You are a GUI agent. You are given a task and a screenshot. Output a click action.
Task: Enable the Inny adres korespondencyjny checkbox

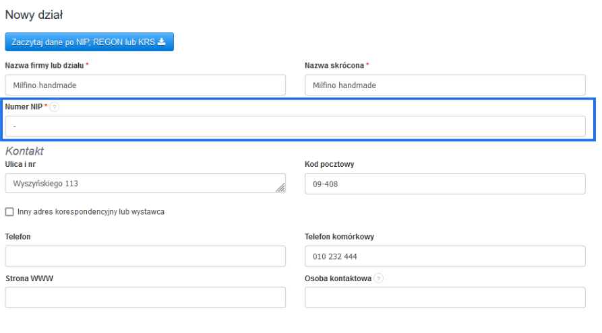pos(9,212)
